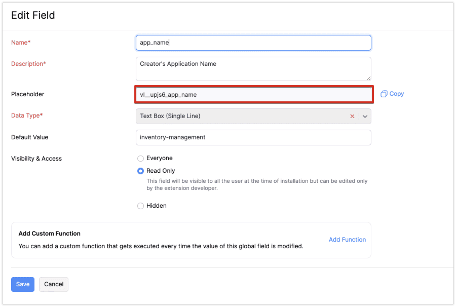
Task: Click the Add Function link
Action: (347, 240)
